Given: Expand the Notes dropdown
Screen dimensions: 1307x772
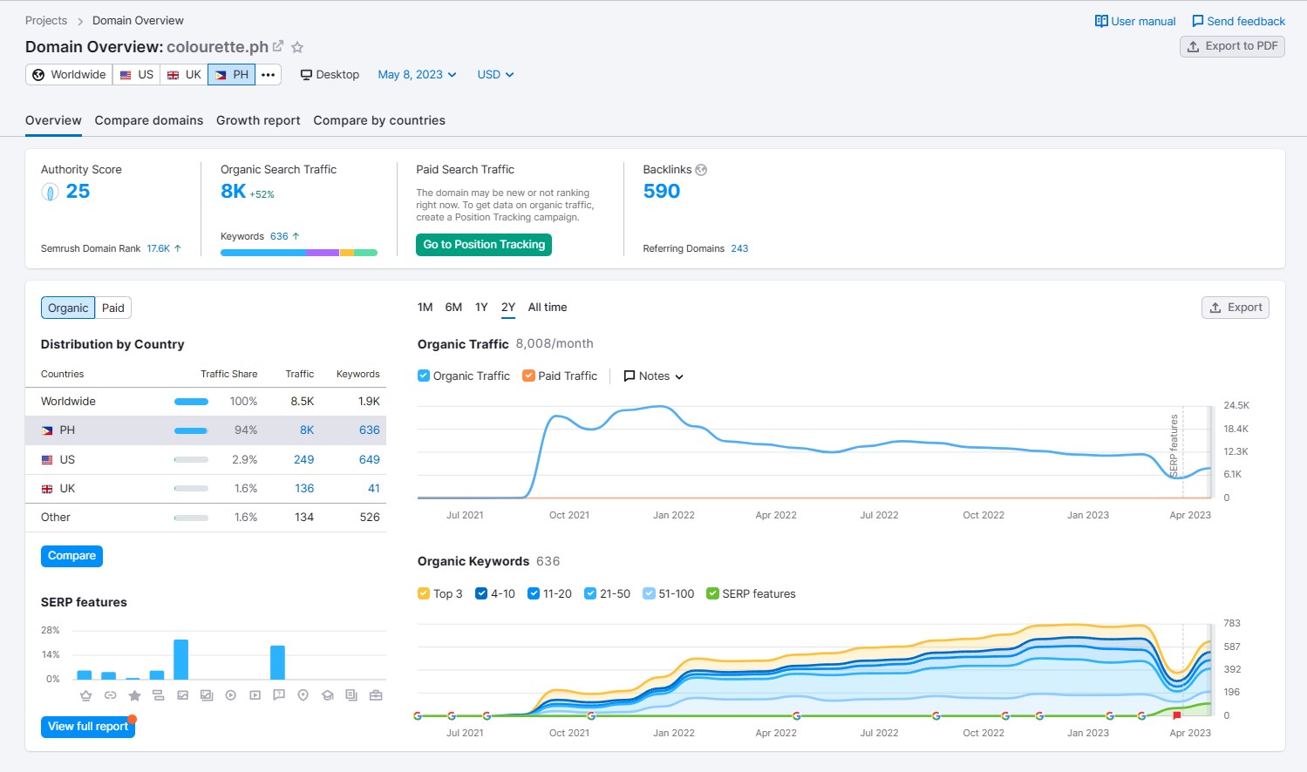Looking at the screenshot, I should point(654,376).
